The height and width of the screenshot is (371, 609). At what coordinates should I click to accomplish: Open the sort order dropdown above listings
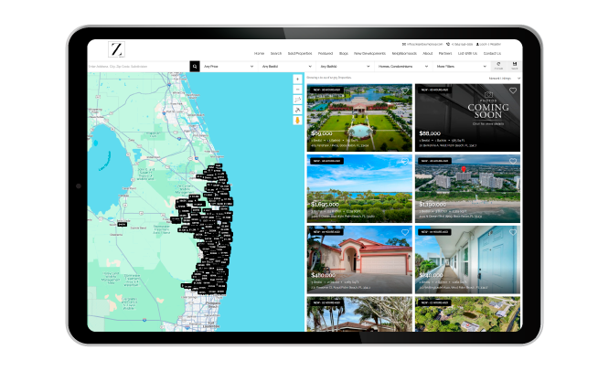(504, 79)
